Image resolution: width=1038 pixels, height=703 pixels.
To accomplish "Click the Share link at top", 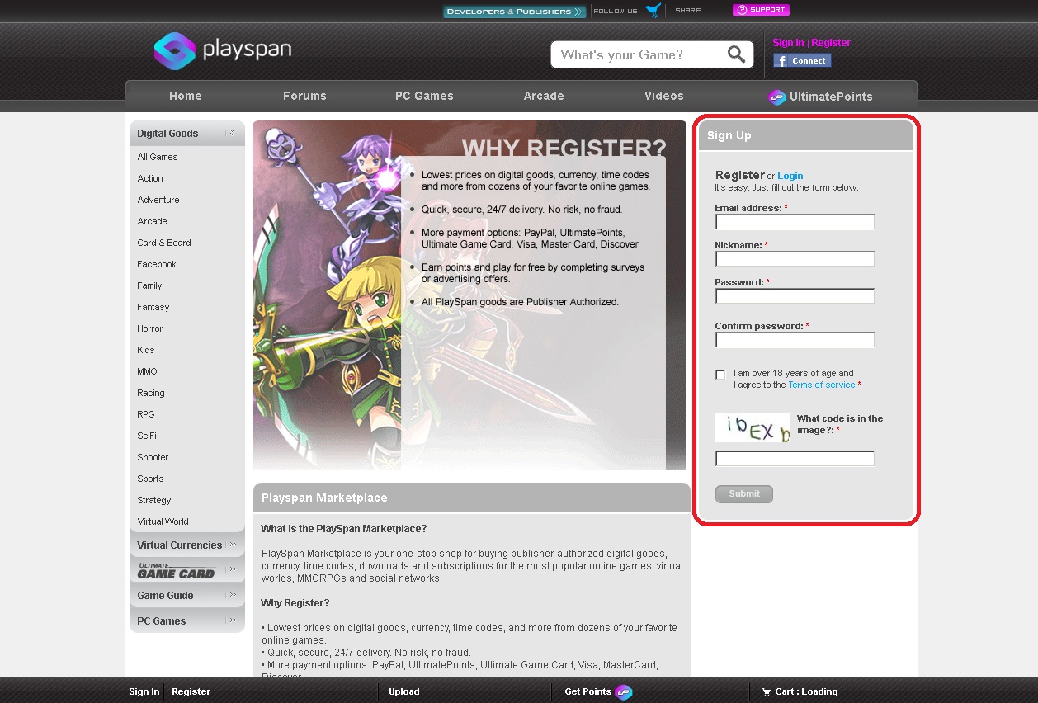I will pyautogui.click(x=688, y=11).
